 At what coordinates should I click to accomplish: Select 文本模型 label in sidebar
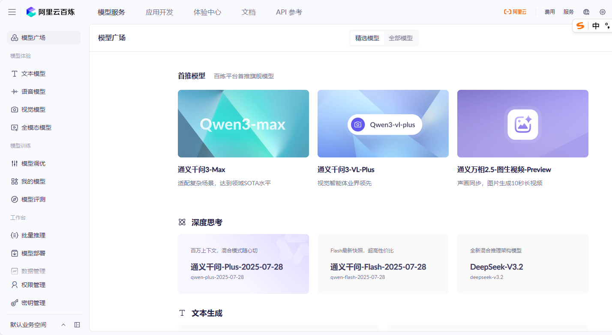coord(33,74)
